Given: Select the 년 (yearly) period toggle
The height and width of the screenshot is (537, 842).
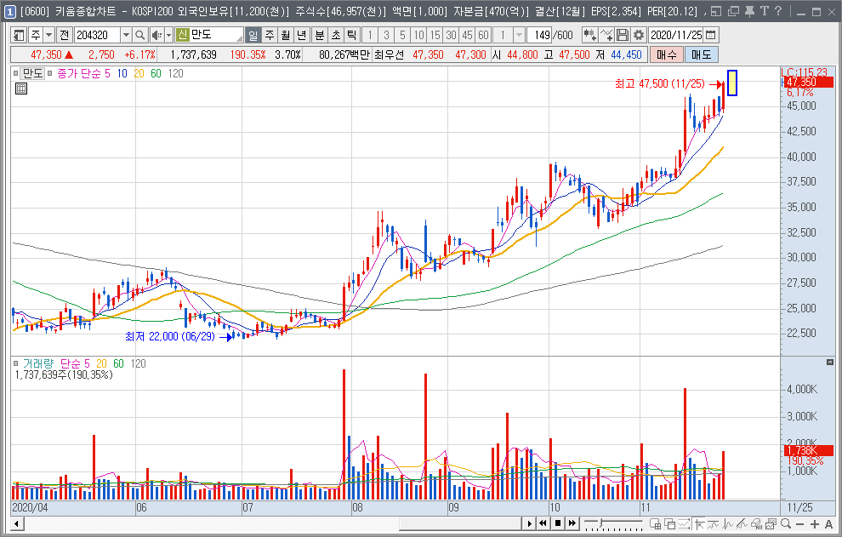Looking at the screenshot, I should tap(302, 36).
